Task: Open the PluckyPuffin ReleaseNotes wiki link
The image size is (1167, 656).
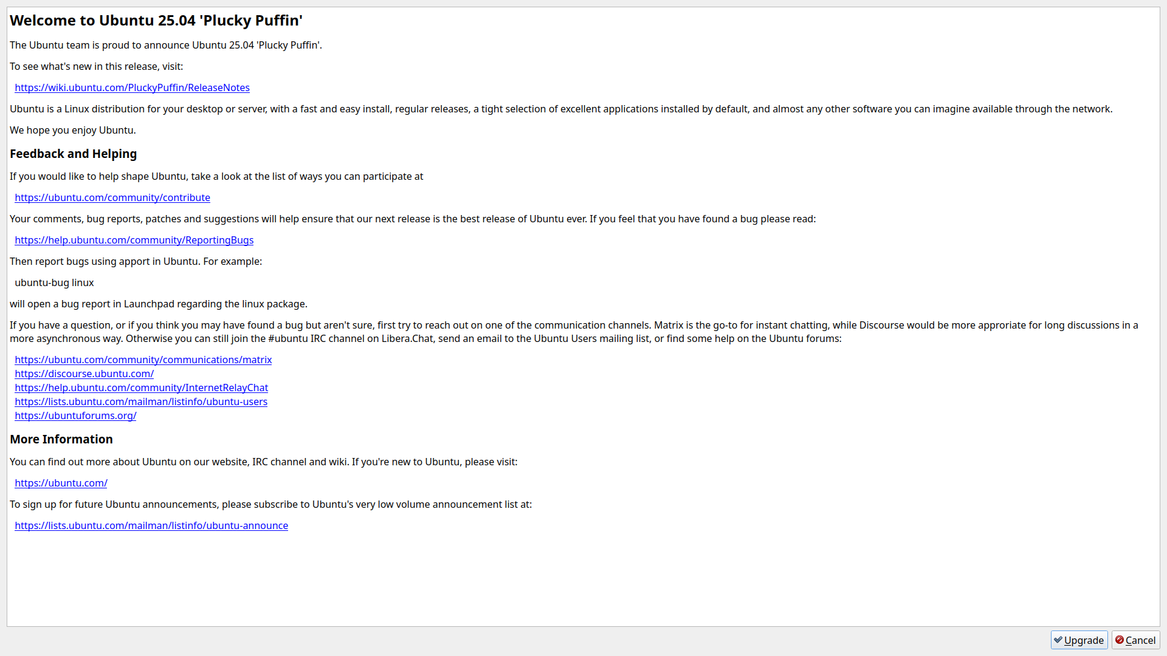Action: click(x=132, y=87)
